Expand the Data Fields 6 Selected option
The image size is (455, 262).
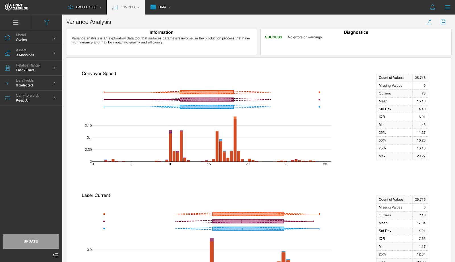[31, 83]
